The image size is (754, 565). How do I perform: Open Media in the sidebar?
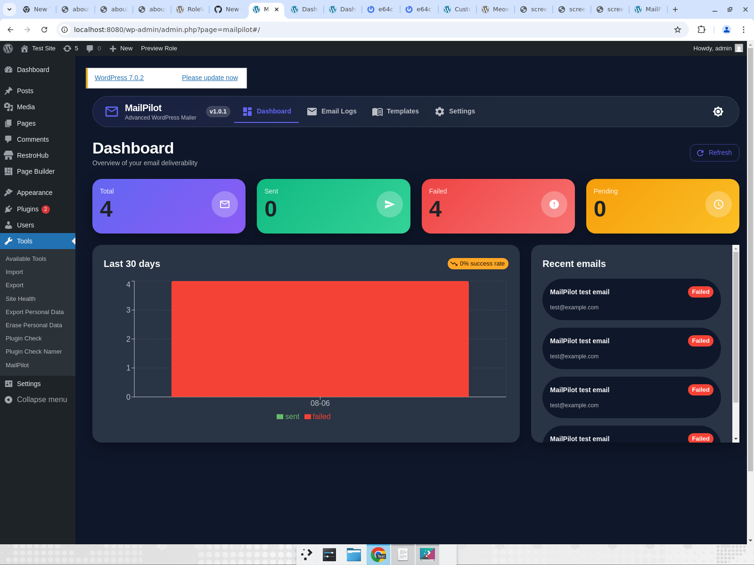click(38, 107)
